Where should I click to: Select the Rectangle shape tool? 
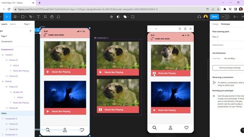pyautogui.click(x=23, y=17)
